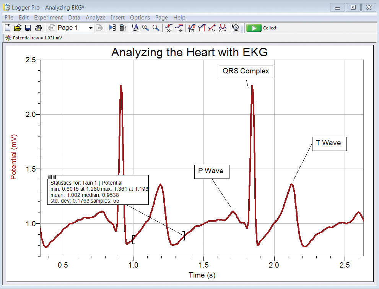Select the Zoom Out magnifier tool
The height and width of the screenshot is (289, 379).
(x=156, y=28)
